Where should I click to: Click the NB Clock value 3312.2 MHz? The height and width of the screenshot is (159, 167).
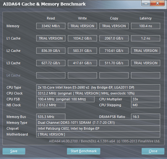(51, 105)
